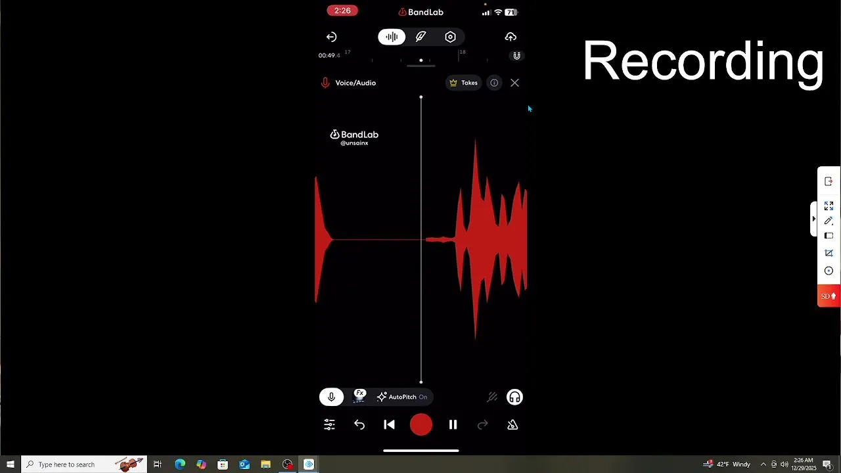Click the dashed rectangle aspect icon
841x473 pixels.
tap(829, 236)
